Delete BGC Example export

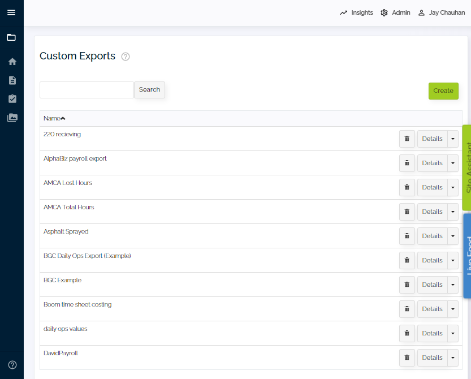click(x=407, y=285)
